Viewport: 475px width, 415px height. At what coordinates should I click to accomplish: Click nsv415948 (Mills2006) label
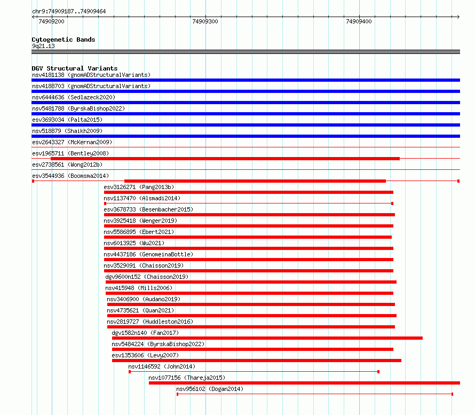pos(139,288)
